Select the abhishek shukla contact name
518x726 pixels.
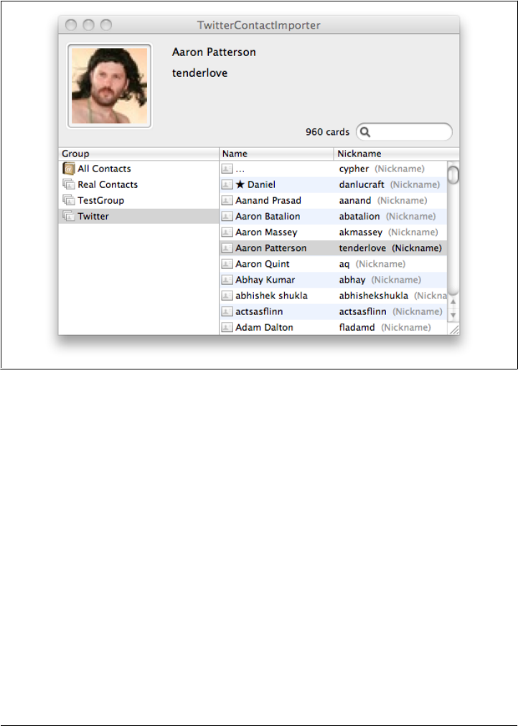pos(271,296)
